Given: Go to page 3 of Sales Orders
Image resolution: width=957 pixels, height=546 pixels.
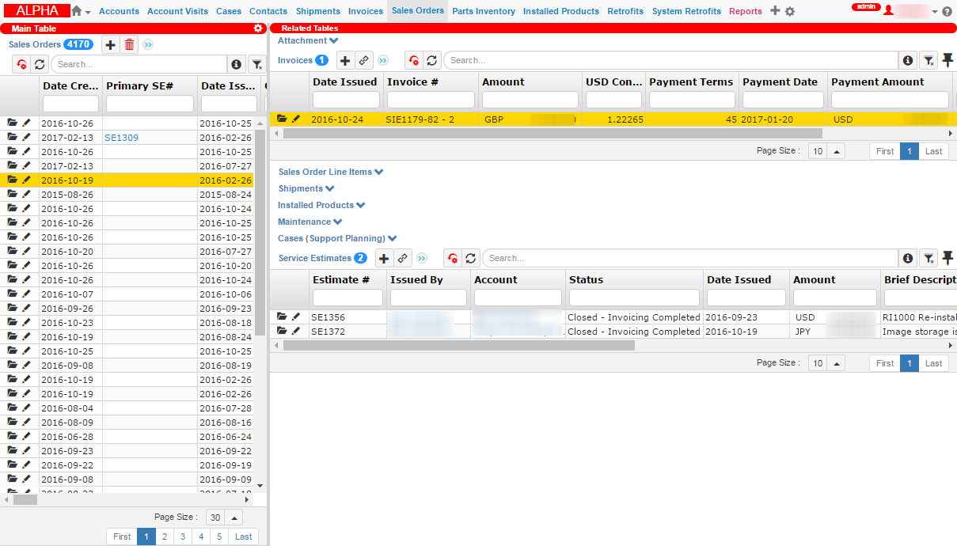Looking at the screenshot, I should [x=183, y=537].
